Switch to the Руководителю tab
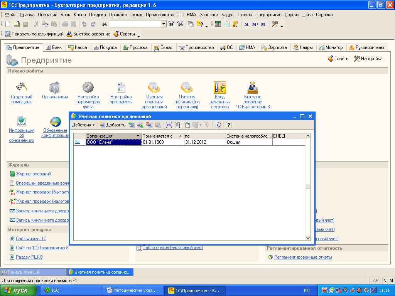Viewport: 395px width, 296px height. [367, 47]
